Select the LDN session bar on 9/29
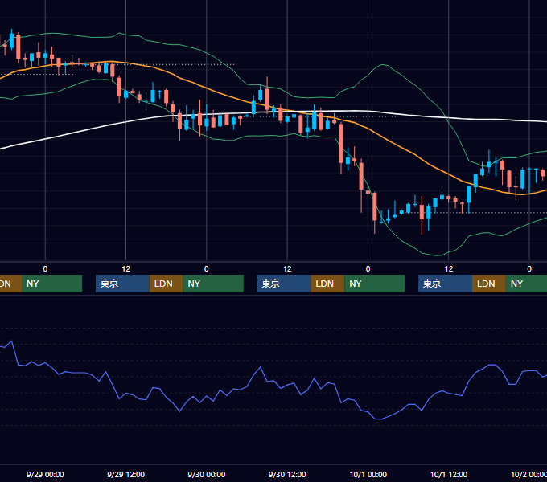Image resolution: width=547 pixels, height=482 pixels. (166, 284)
